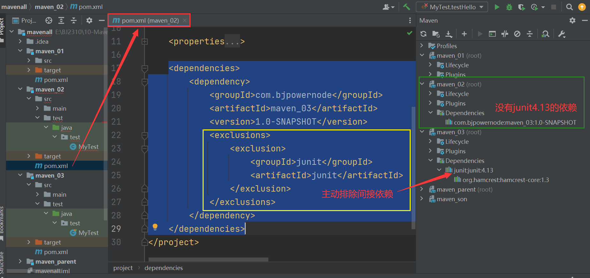
Task: Collapse the maven_01 module in Project tree
Action: pyautogui.click(x=20, y=51)
